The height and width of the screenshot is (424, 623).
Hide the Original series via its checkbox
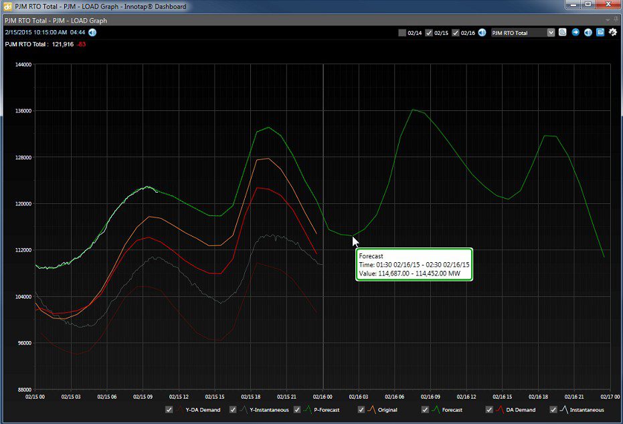361,410
